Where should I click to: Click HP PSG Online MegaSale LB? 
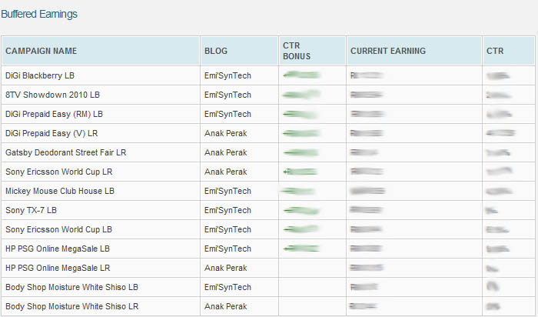[x=58, y=249]
